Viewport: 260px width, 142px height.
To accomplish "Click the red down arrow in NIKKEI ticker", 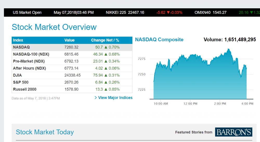I will (x=168, y=12).
